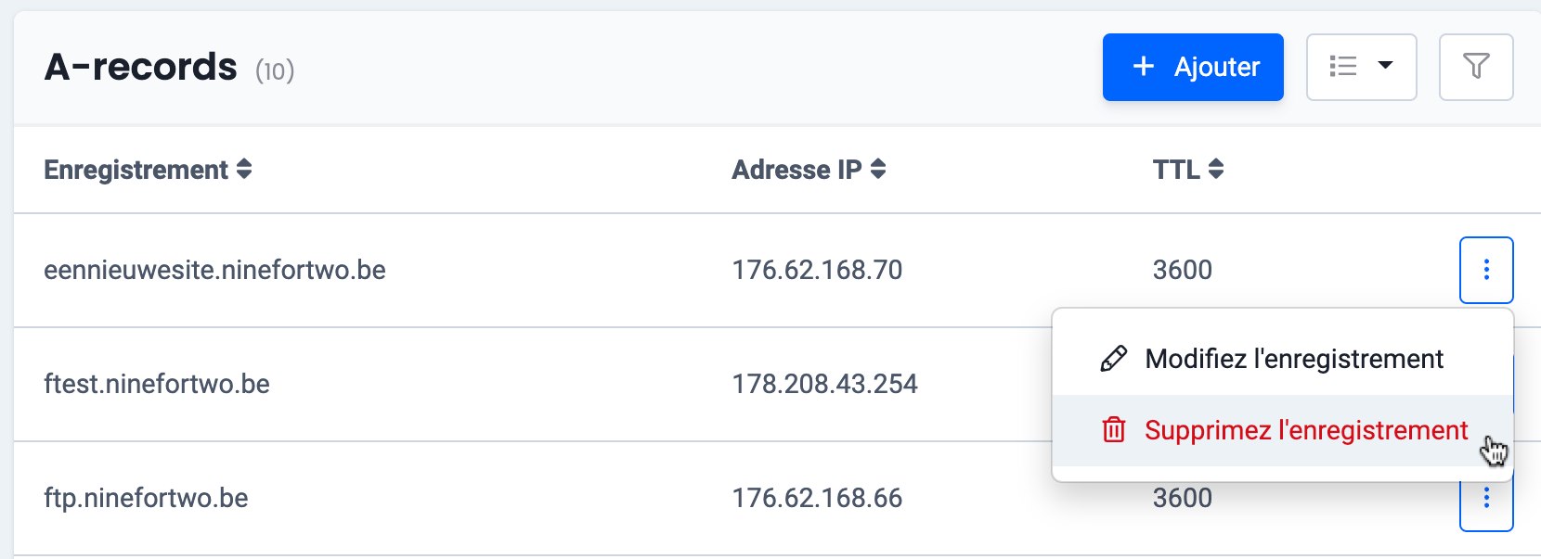This screenshot has height=559, width=1541.
Task: Open the list view dropdown
Action: click(1361, 67)
